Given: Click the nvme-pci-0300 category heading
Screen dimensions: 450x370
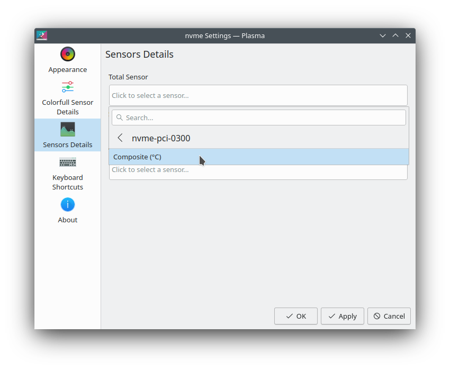Looking at the screenshot, I should point(161,138).
